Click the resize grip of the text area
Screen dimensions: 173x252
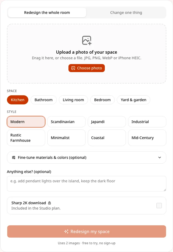[165, 190]
